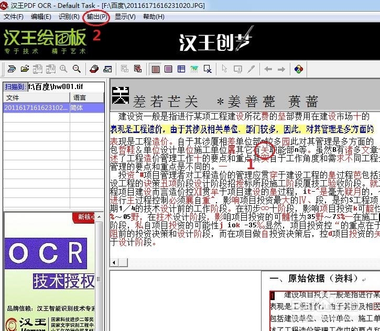Click the RGB color circles icon
Screen dimensions: 380x331
click(299, 69)
